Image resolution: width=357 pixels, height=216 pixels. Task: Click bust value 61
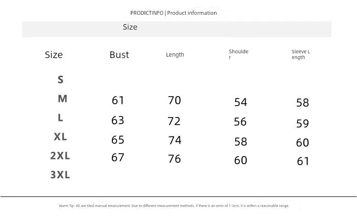coord(118,100)
